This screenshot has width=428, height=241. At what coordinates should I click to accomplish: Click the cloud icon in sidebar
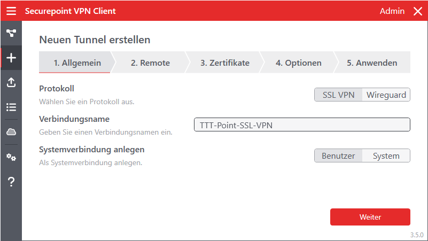point(11,132)
